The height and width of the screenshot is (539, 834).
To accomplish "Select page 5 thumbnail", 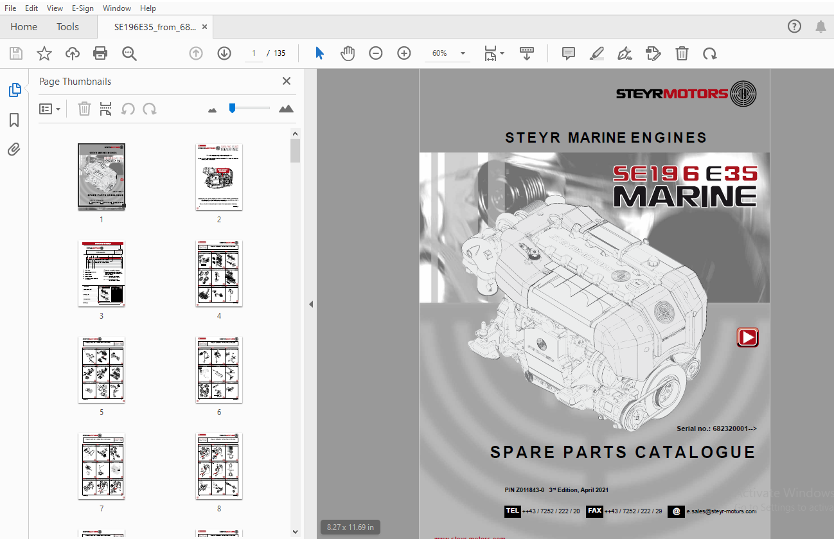I will [102, 370].
